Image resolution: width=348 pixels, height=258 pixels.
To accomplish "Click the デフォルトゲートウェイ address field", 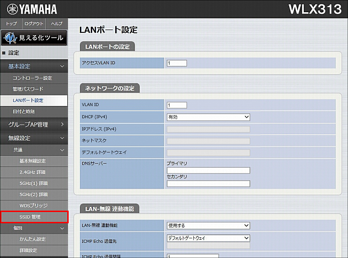I will 208,152.
